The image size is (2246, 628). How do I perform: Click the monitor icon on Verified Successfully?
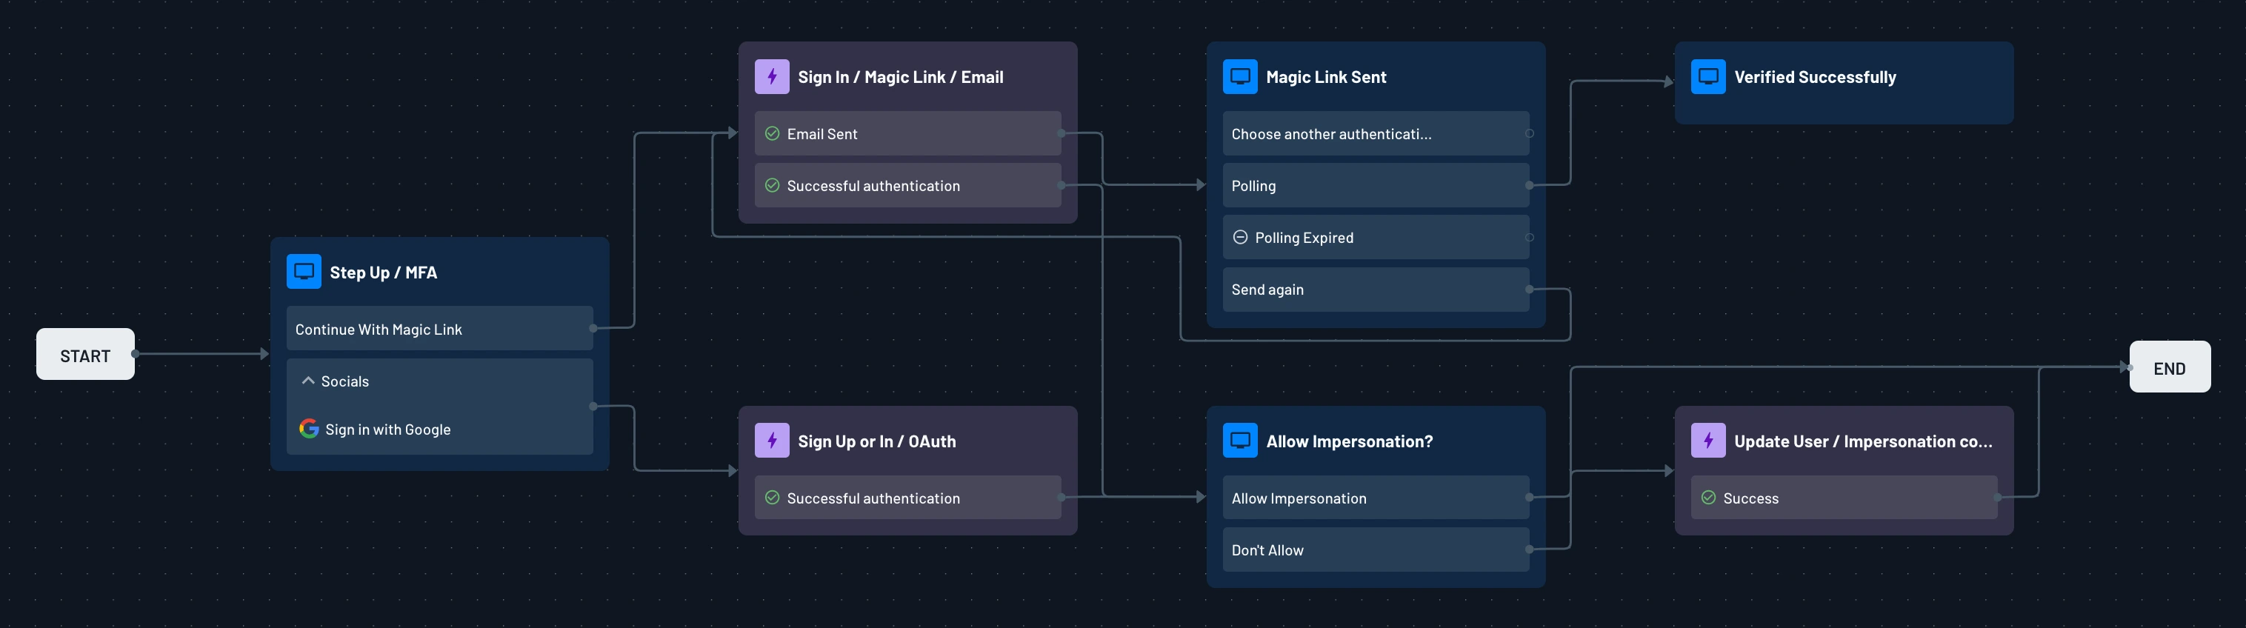(x=1707, y=77)
